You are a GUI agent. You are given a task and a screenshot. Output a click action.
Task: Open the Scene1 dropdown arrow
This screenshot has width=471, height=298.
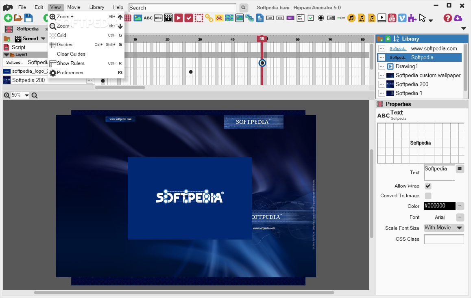coord(43,39)
